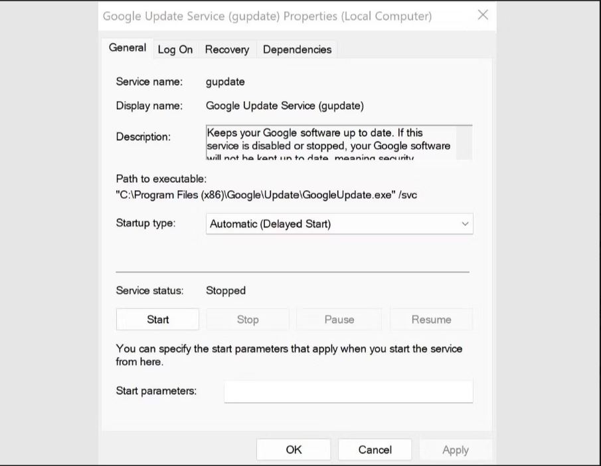This screenshot has width=601, height=466.
Task: Open the Startup type dropdown
Action: click(x=339, y=223)
